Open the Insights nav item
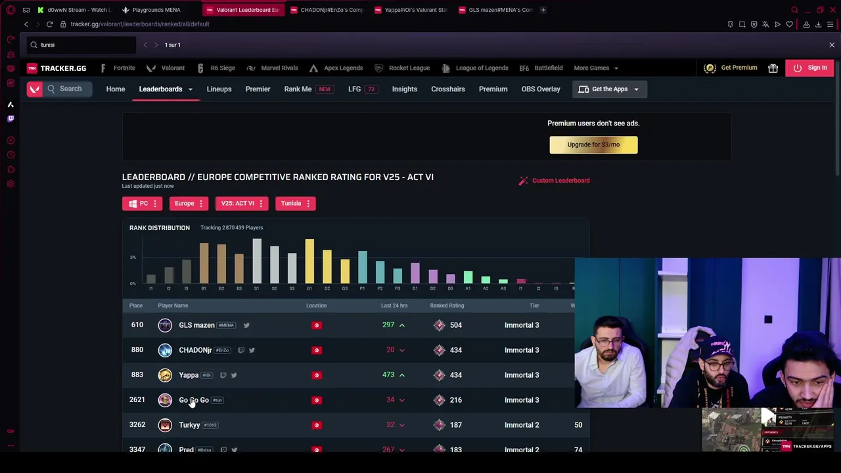 click(405, 89)
